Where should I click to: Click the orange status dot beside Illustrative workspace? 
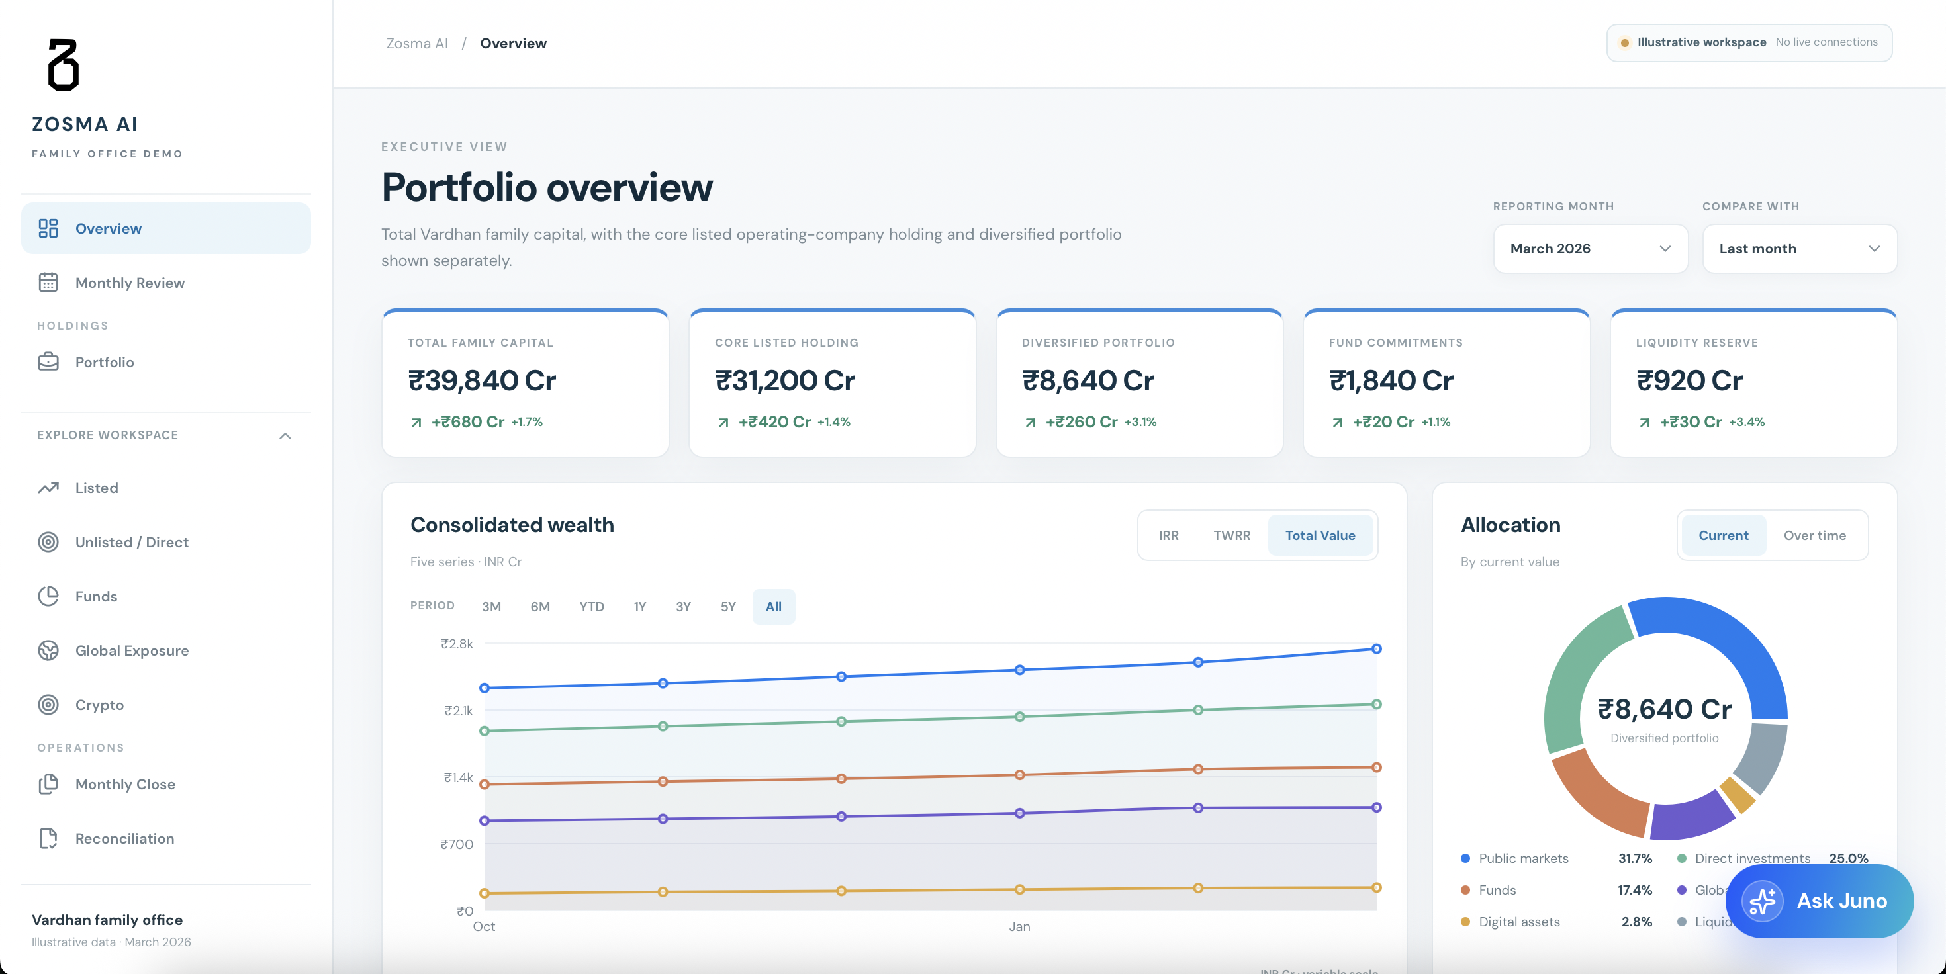(1624, 43)
